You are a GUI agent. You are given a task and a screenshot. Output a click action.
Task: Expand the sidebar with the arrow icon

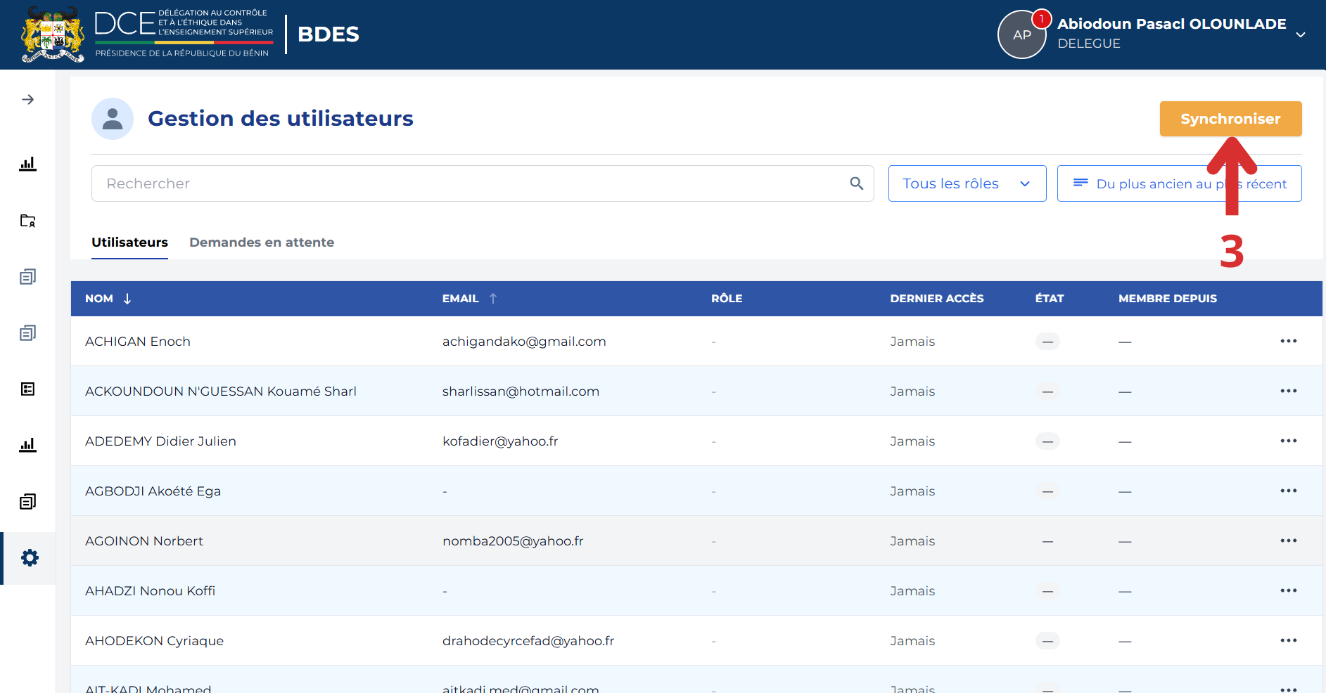pyautogui.click(x=27, y=100)
